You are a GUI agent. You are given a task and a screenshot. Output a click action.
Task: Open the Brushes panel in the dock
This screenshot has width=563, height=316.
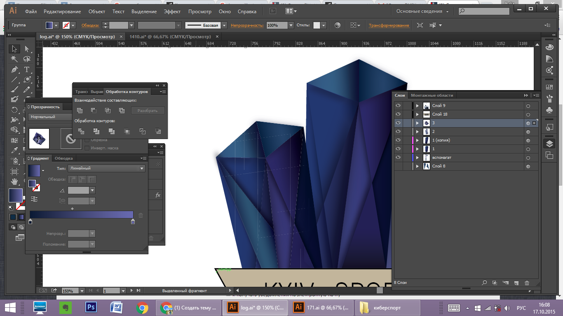[x=549, y=99]
